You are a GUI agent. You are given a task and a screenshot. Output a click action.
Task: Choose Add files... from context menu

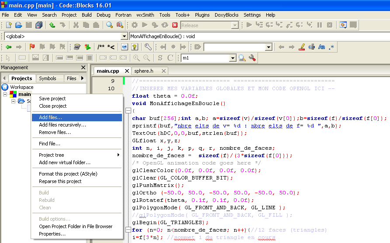pyautogui.click(x=77, y=117)
